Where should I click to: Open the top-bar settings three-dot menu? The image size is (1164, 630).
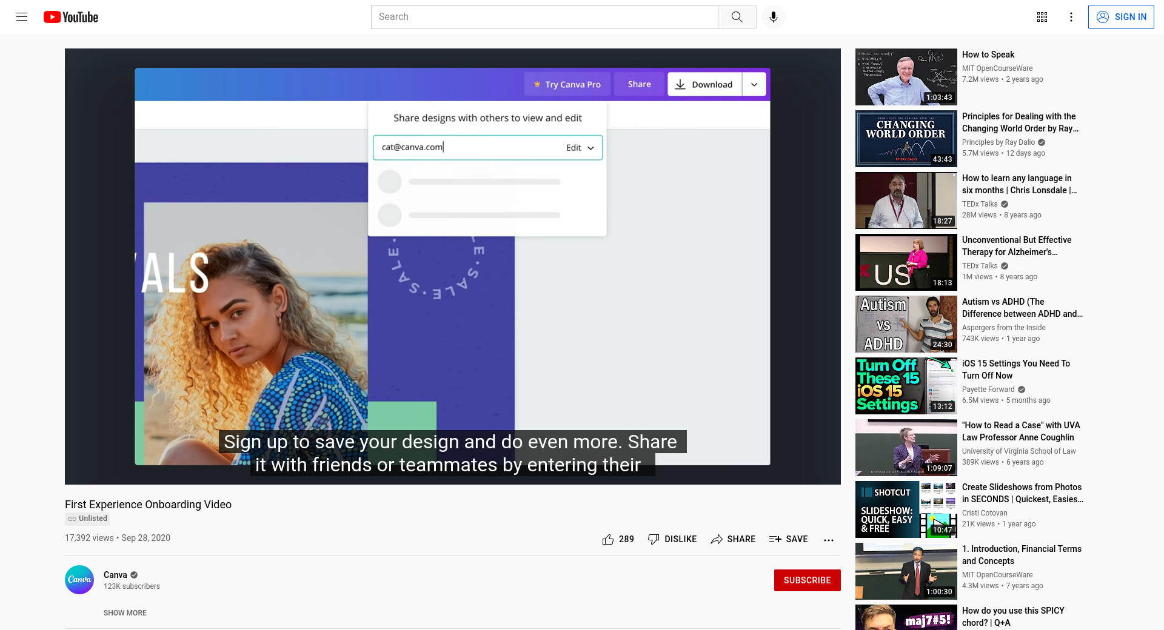point(1071,17)
